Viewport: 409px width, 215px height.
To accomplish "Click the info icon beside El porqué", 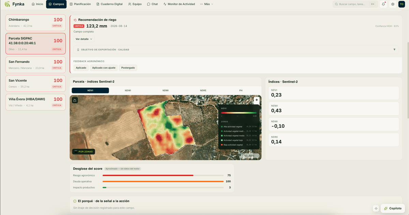I will pyautogui.click(x=75, y=201).
